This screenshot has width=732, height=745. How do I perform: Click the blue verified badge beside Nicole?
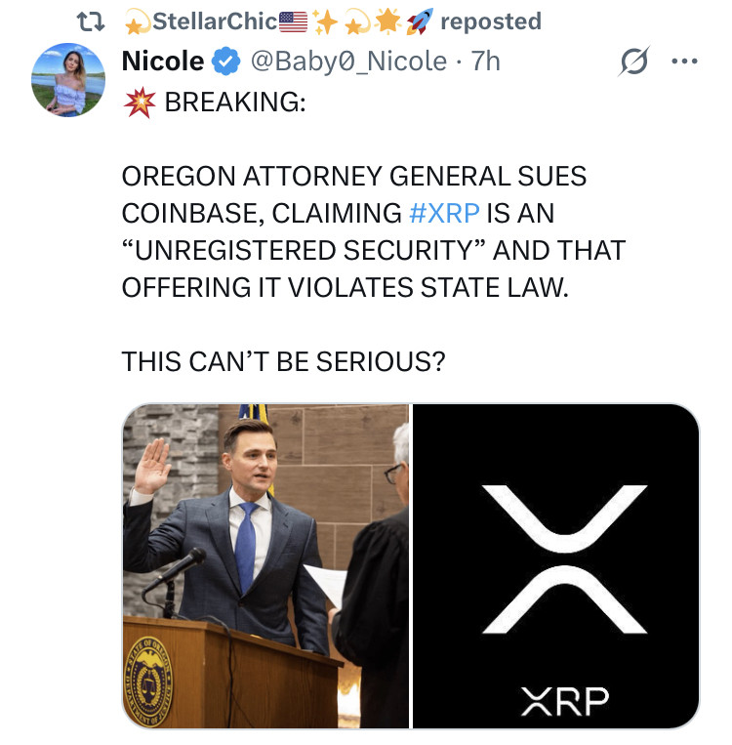[x=225, y=62]
